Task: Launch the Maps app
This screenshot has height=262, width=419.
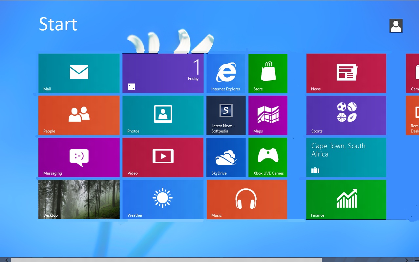Action: pos(268,115)
